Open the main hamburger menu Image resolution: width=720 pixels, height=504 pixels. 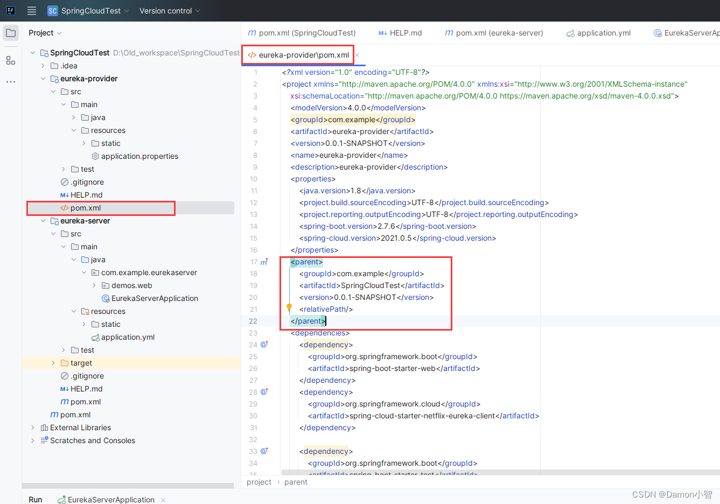pyautogui.click(x=32, y=11)
